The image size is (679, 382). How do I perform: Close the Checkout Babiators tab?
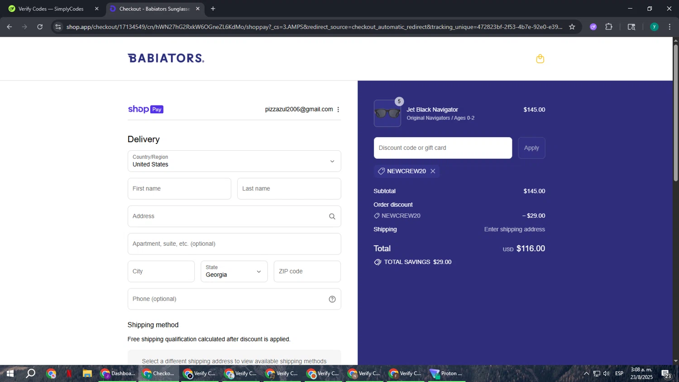click(197, 9)
